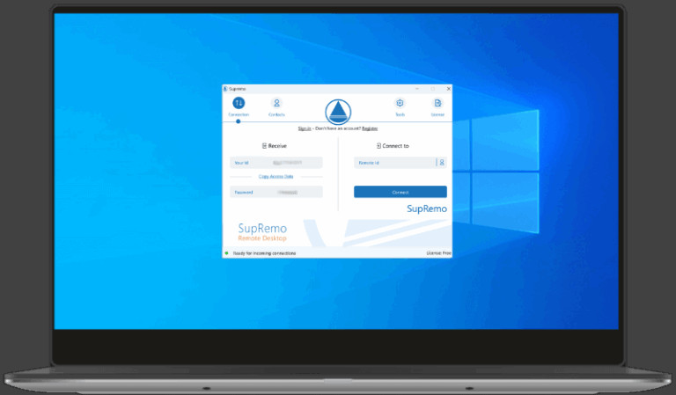This screenshot has width=676, height=395.
Task: Click the 'Ready for incoming connections' status text
Action: coord(264,253)
